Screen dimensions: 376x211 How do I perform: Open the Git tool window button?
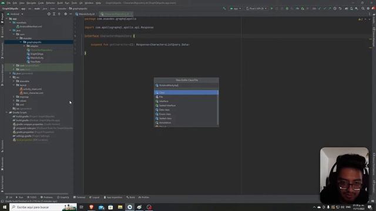pyautogui.click(x=9, y=198)
